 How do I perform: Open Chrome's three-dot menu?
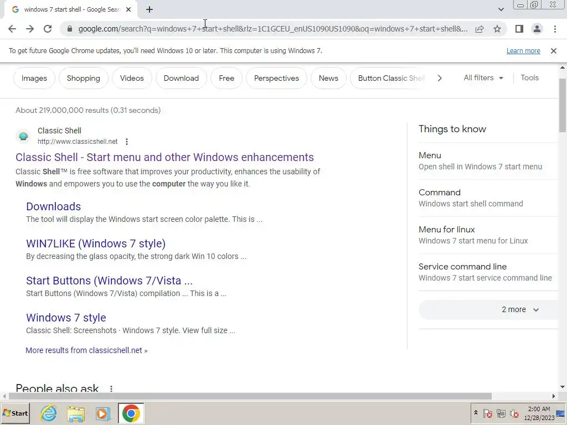tap(555, 29)
